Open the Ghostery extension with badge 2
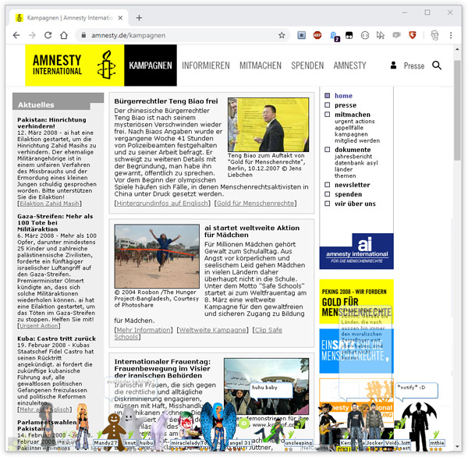Viewport: 468px width, 457px height. [334, 36]
